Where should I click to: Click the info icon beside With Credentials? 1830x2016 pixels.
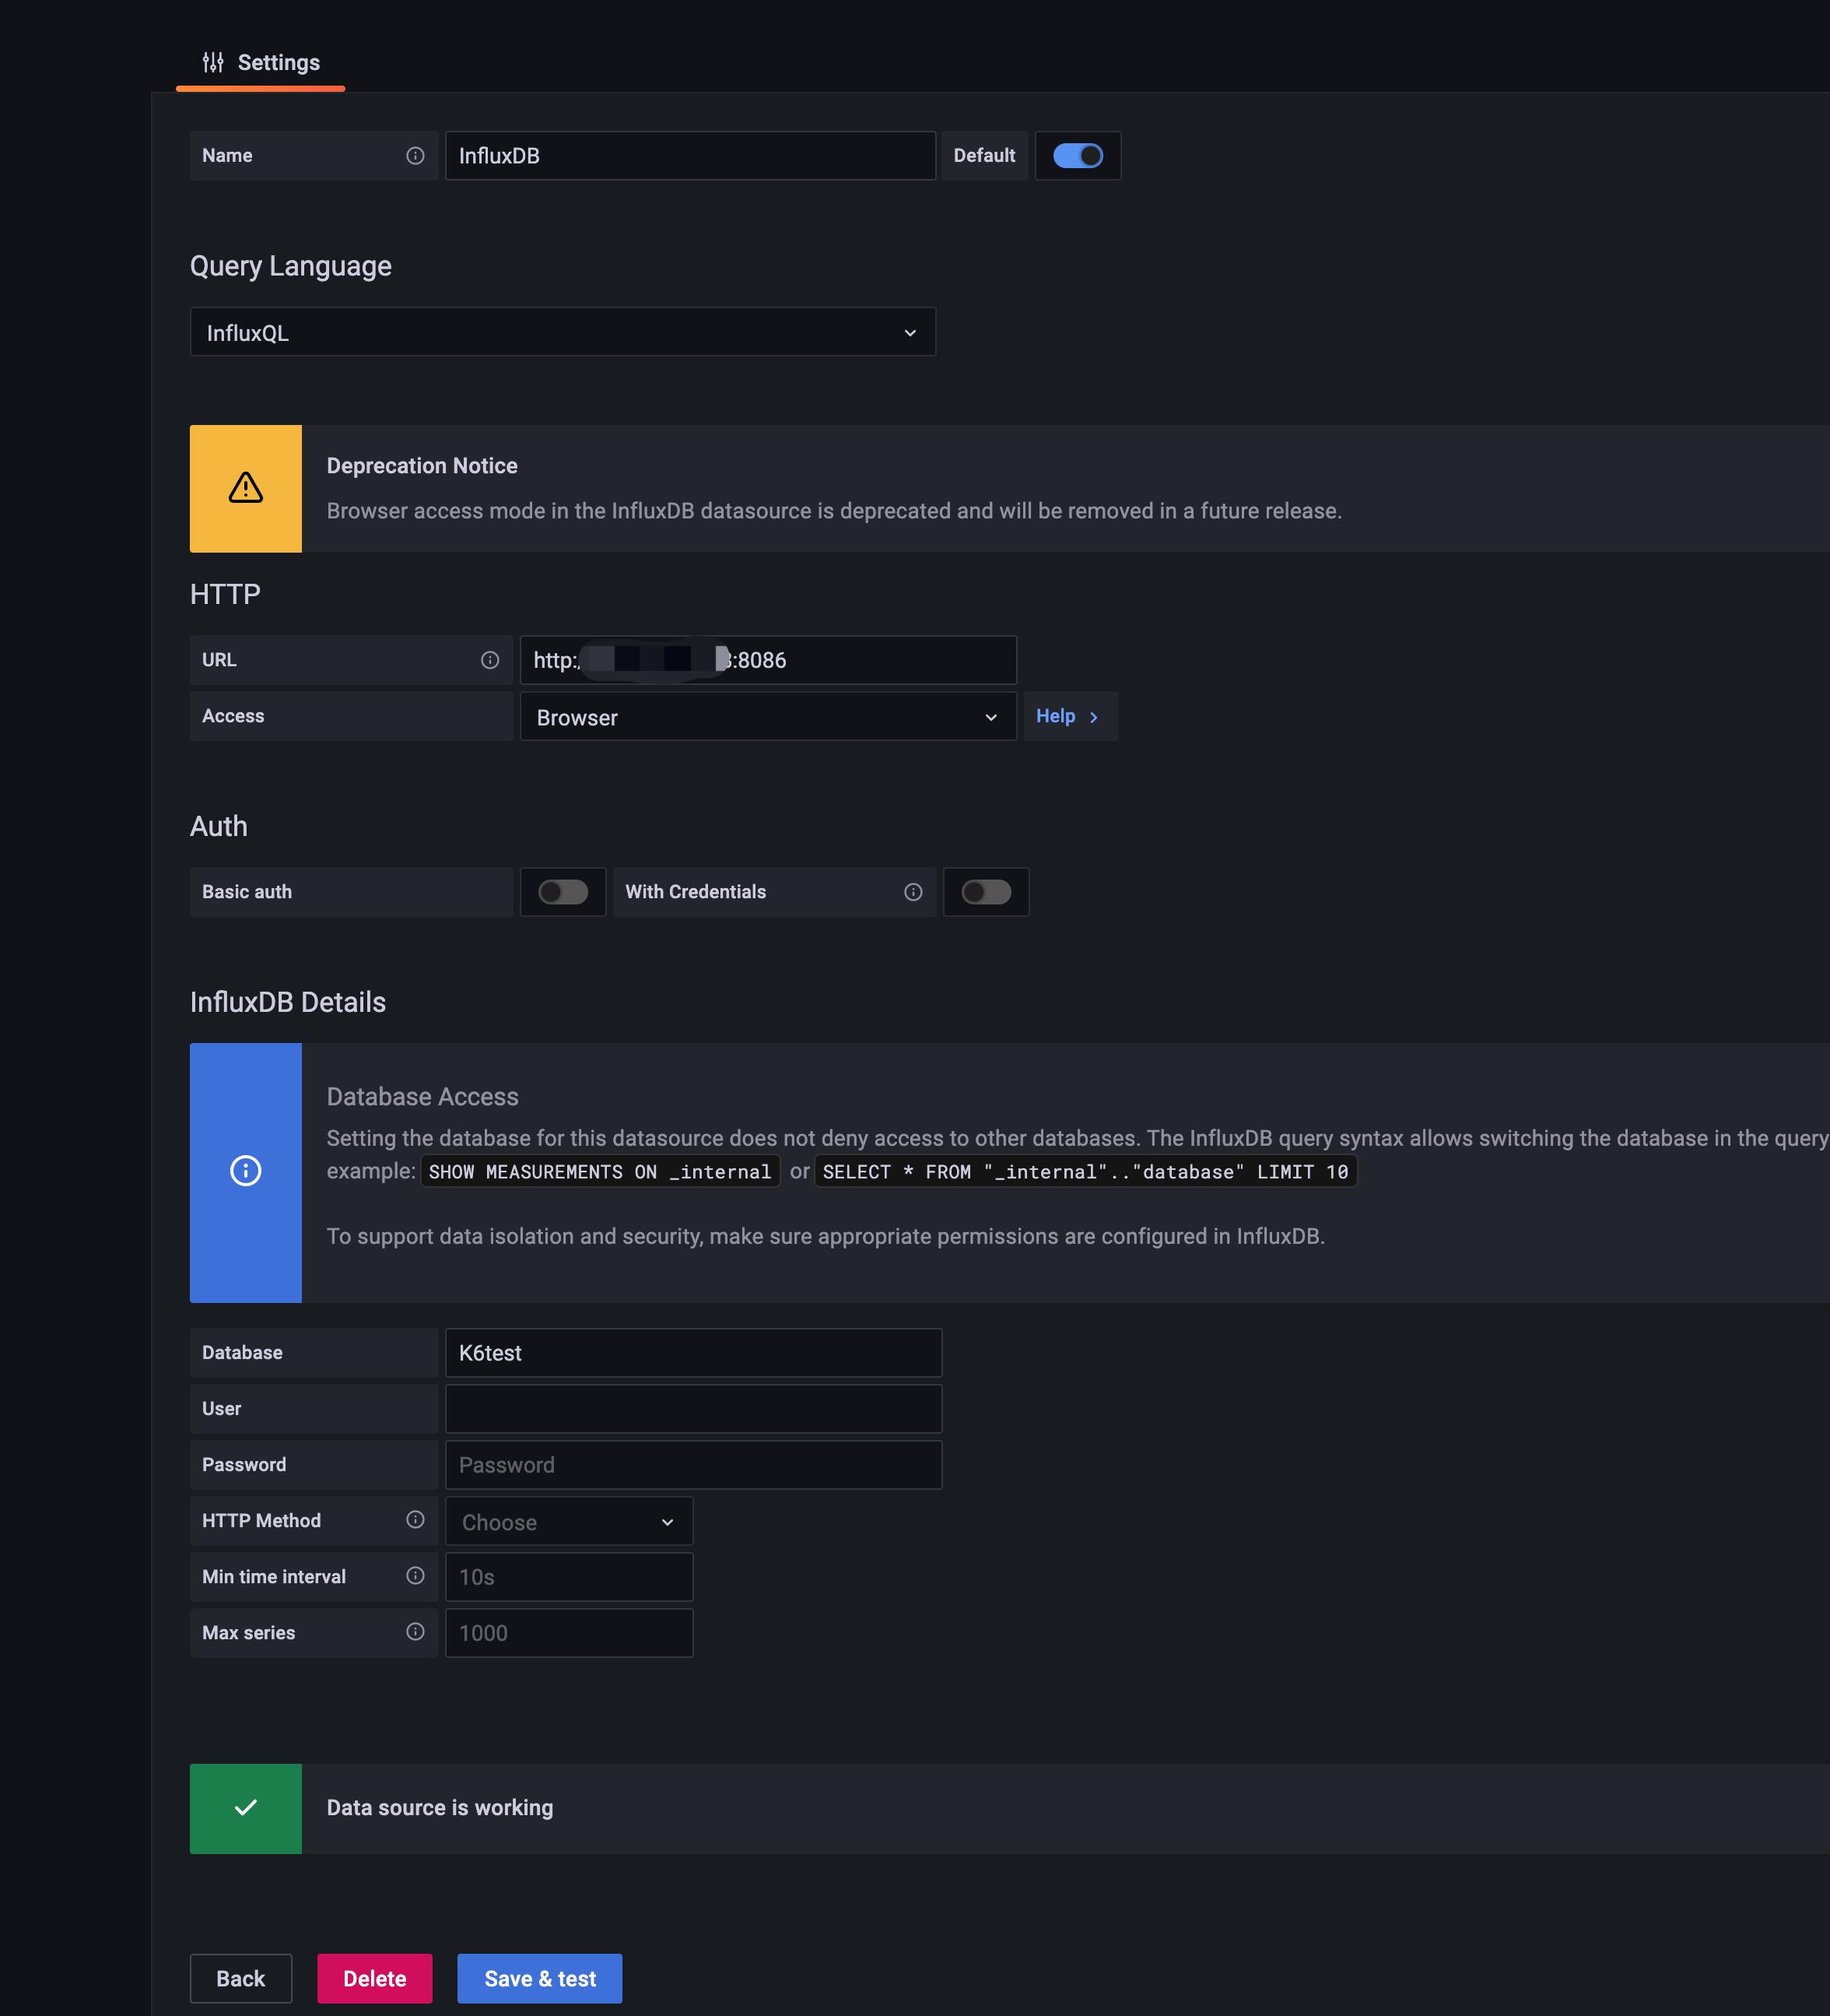pos(913,892)
